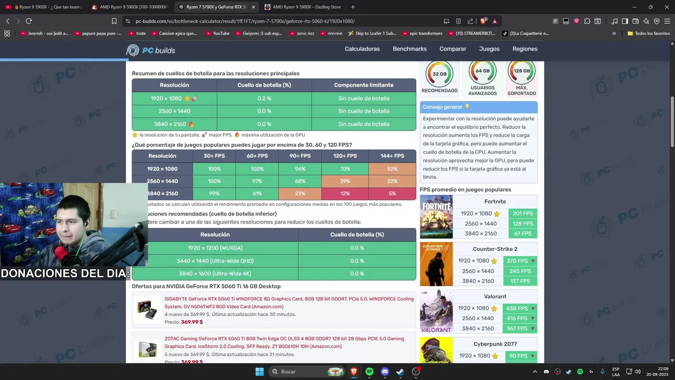Image resolution: width=675 pixels, height=380 pixels.
Task: Open the Calculadoras menu
Action: click(362, 49)
